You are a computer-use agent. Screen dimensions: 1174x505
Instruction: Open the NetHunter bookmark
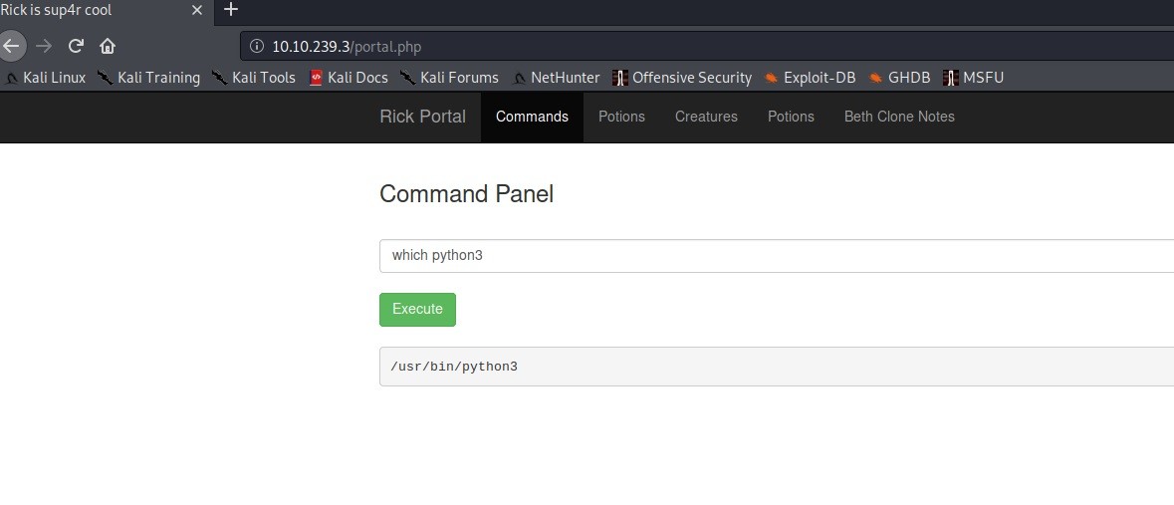point(556,78)
